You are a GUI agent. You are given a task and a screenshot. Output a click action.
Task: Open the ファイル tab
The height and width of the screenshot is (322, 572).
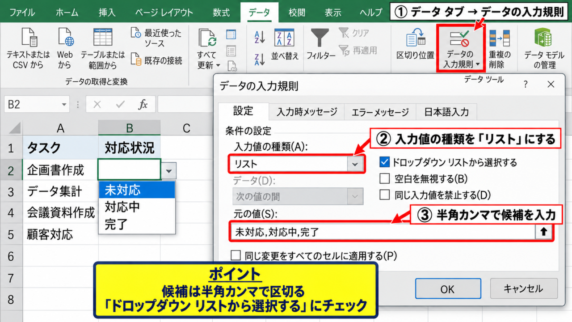pyautogui.click(x=22, y=12)
